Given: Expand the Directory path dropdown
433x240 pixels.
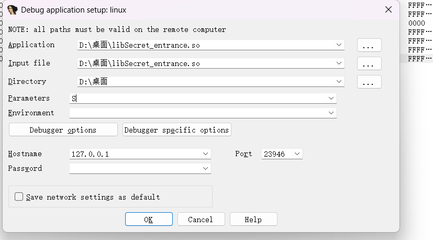Looking at the screenshot, I should pos(339,82).
